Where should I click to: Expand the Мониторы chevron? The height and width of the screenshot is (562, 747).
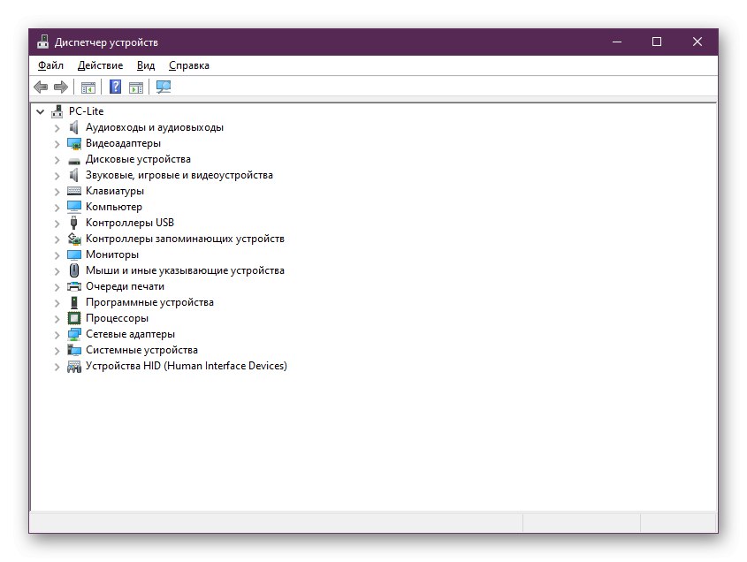(x=57, y=255)
